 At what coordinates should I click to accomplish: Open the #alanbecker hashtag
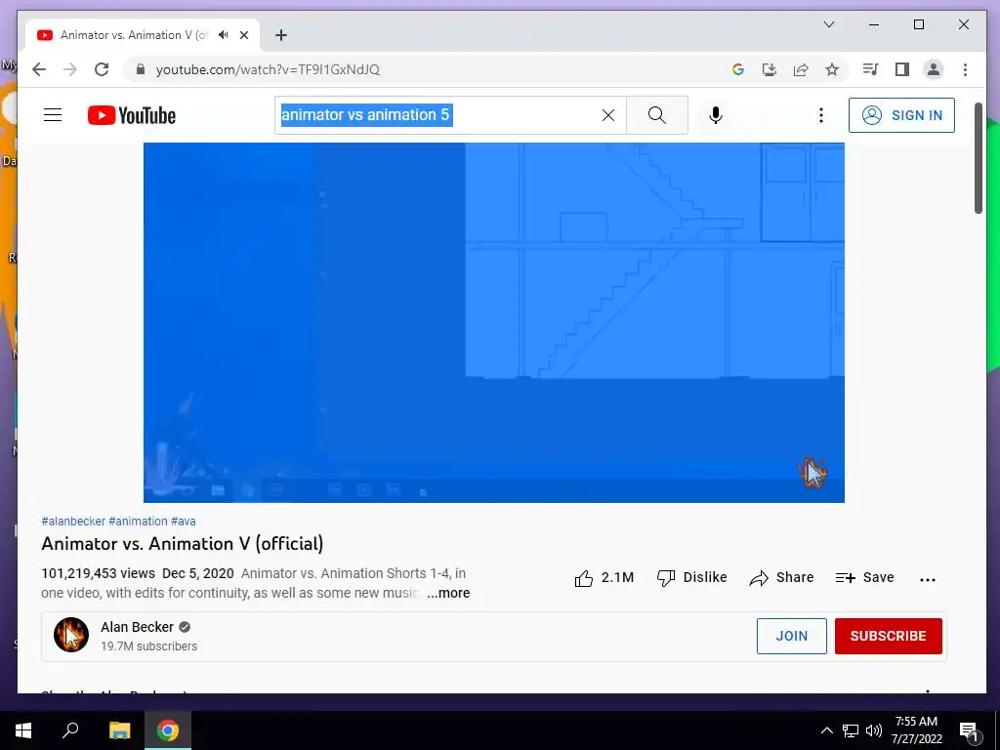point(73,521)
